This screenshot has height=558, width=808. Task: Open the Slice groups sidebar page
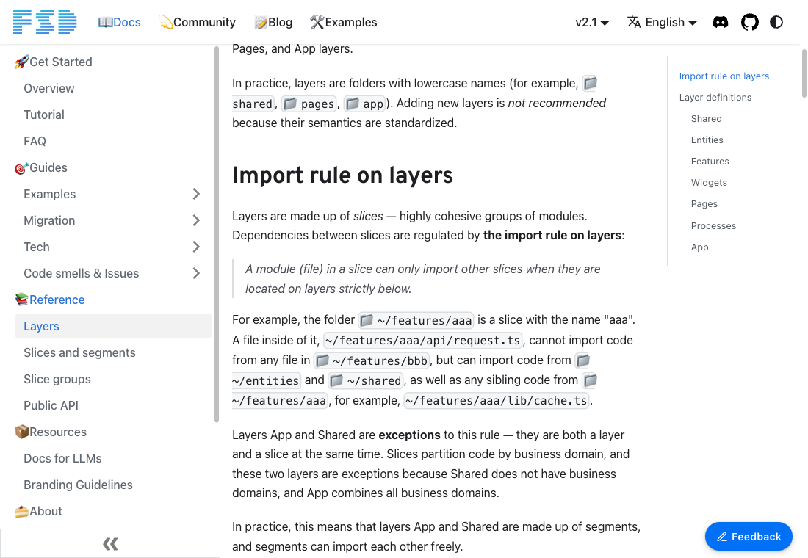pos(57,379)
